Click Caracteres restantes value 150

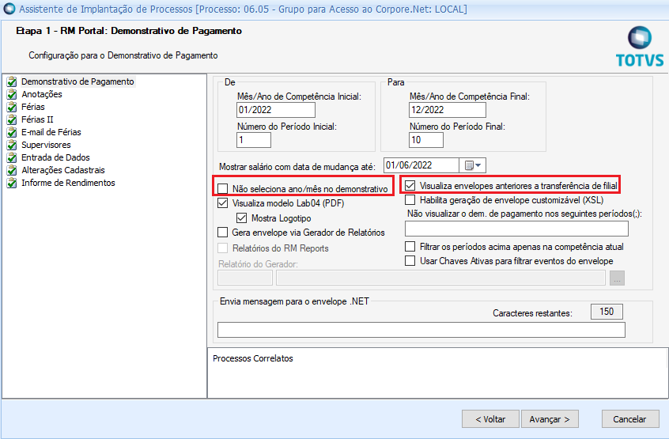[607, 312]
